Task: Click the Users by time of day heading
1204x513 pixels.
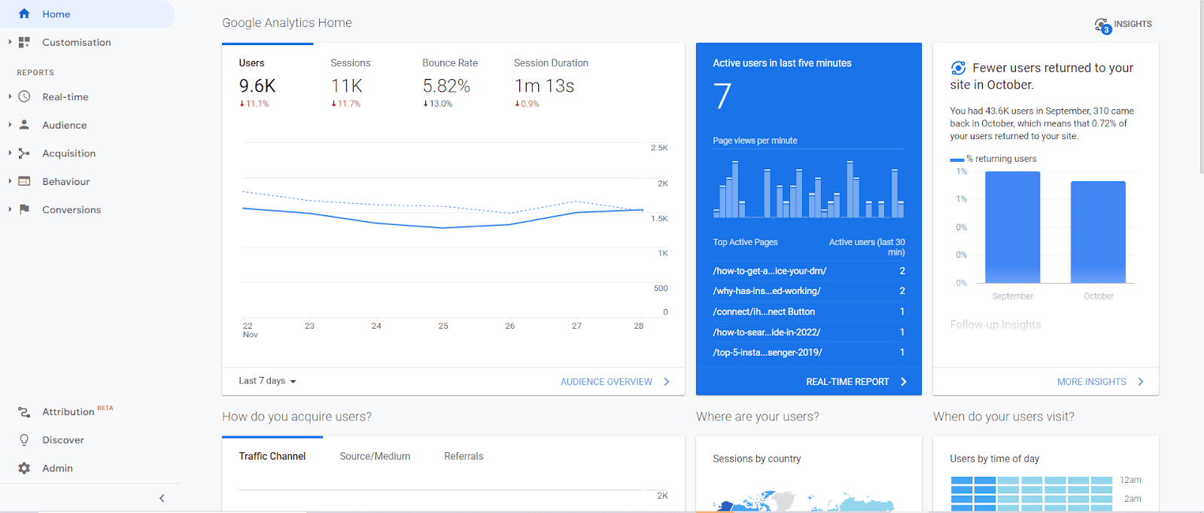Action: [x=994, y=459]
